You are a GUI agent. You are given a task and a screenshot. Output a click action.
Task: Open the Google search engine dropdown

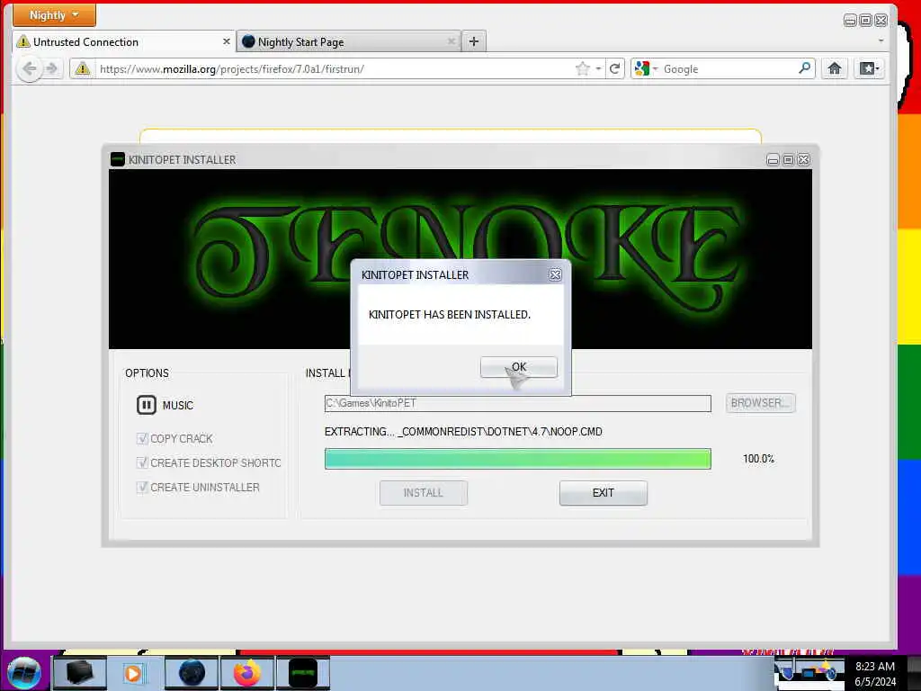646,68
